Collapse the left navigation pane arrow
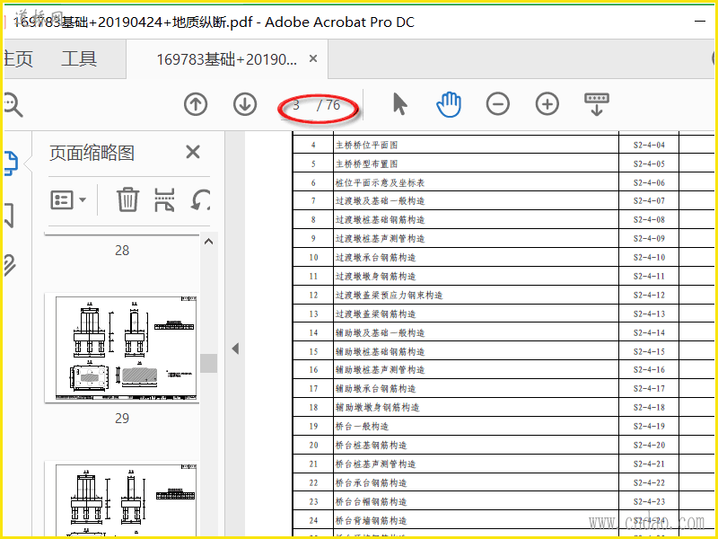Screen dimensions: 718x539 [x=235, y=349]
